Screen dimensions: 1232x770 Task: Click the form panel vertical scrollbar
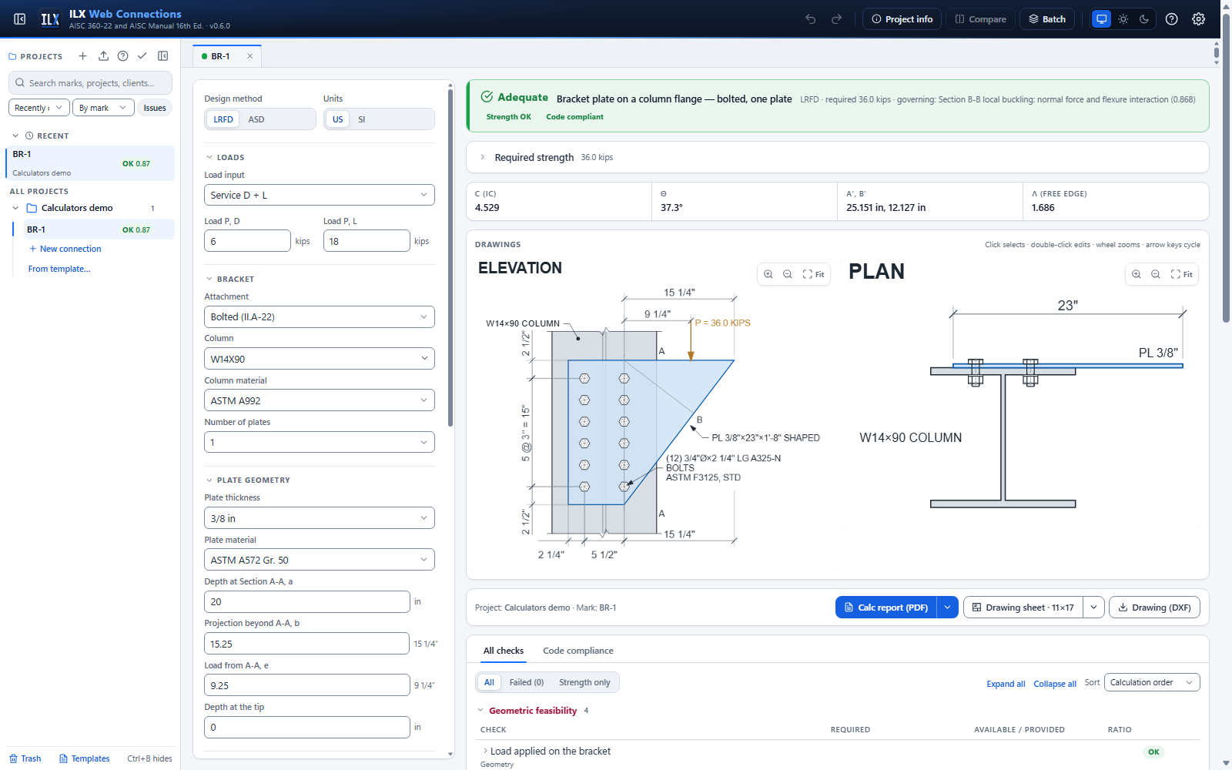pyautogui.click(x=450, y=258)
